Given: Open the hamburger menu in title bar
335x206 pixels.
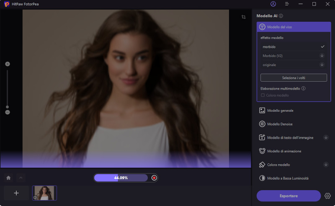Looking at the screenshot, I should pos(287,4).
